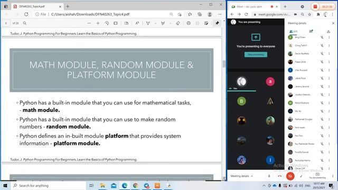Open Chrome extensions puzzle icon

(318, 14)
